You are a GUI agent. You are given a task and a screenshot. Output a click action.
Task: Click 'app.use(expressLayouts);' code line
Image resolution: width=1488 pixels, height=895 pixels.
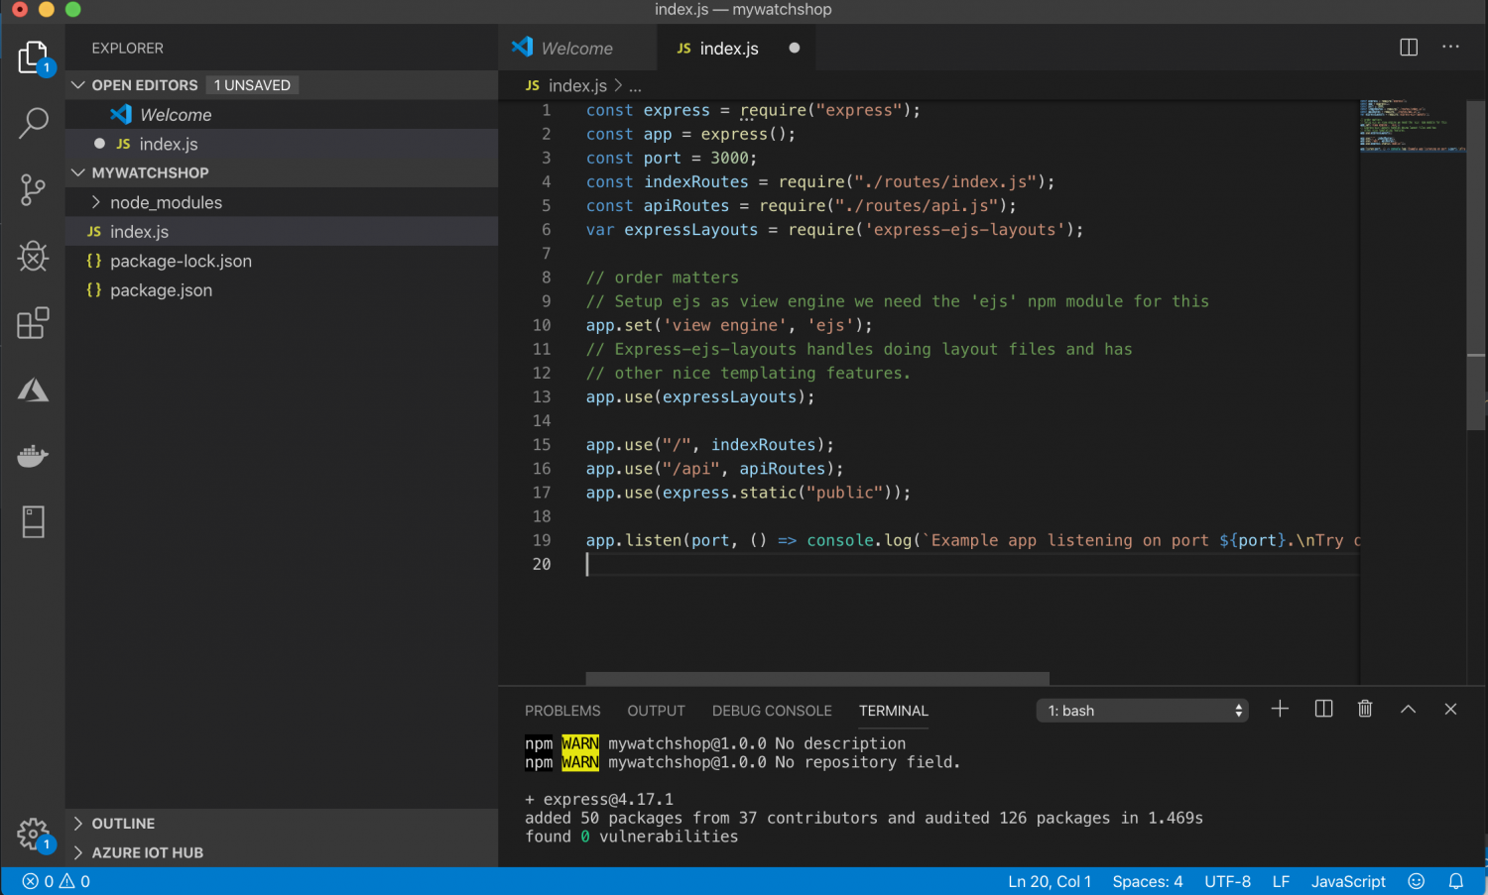[x=700, y=396]
